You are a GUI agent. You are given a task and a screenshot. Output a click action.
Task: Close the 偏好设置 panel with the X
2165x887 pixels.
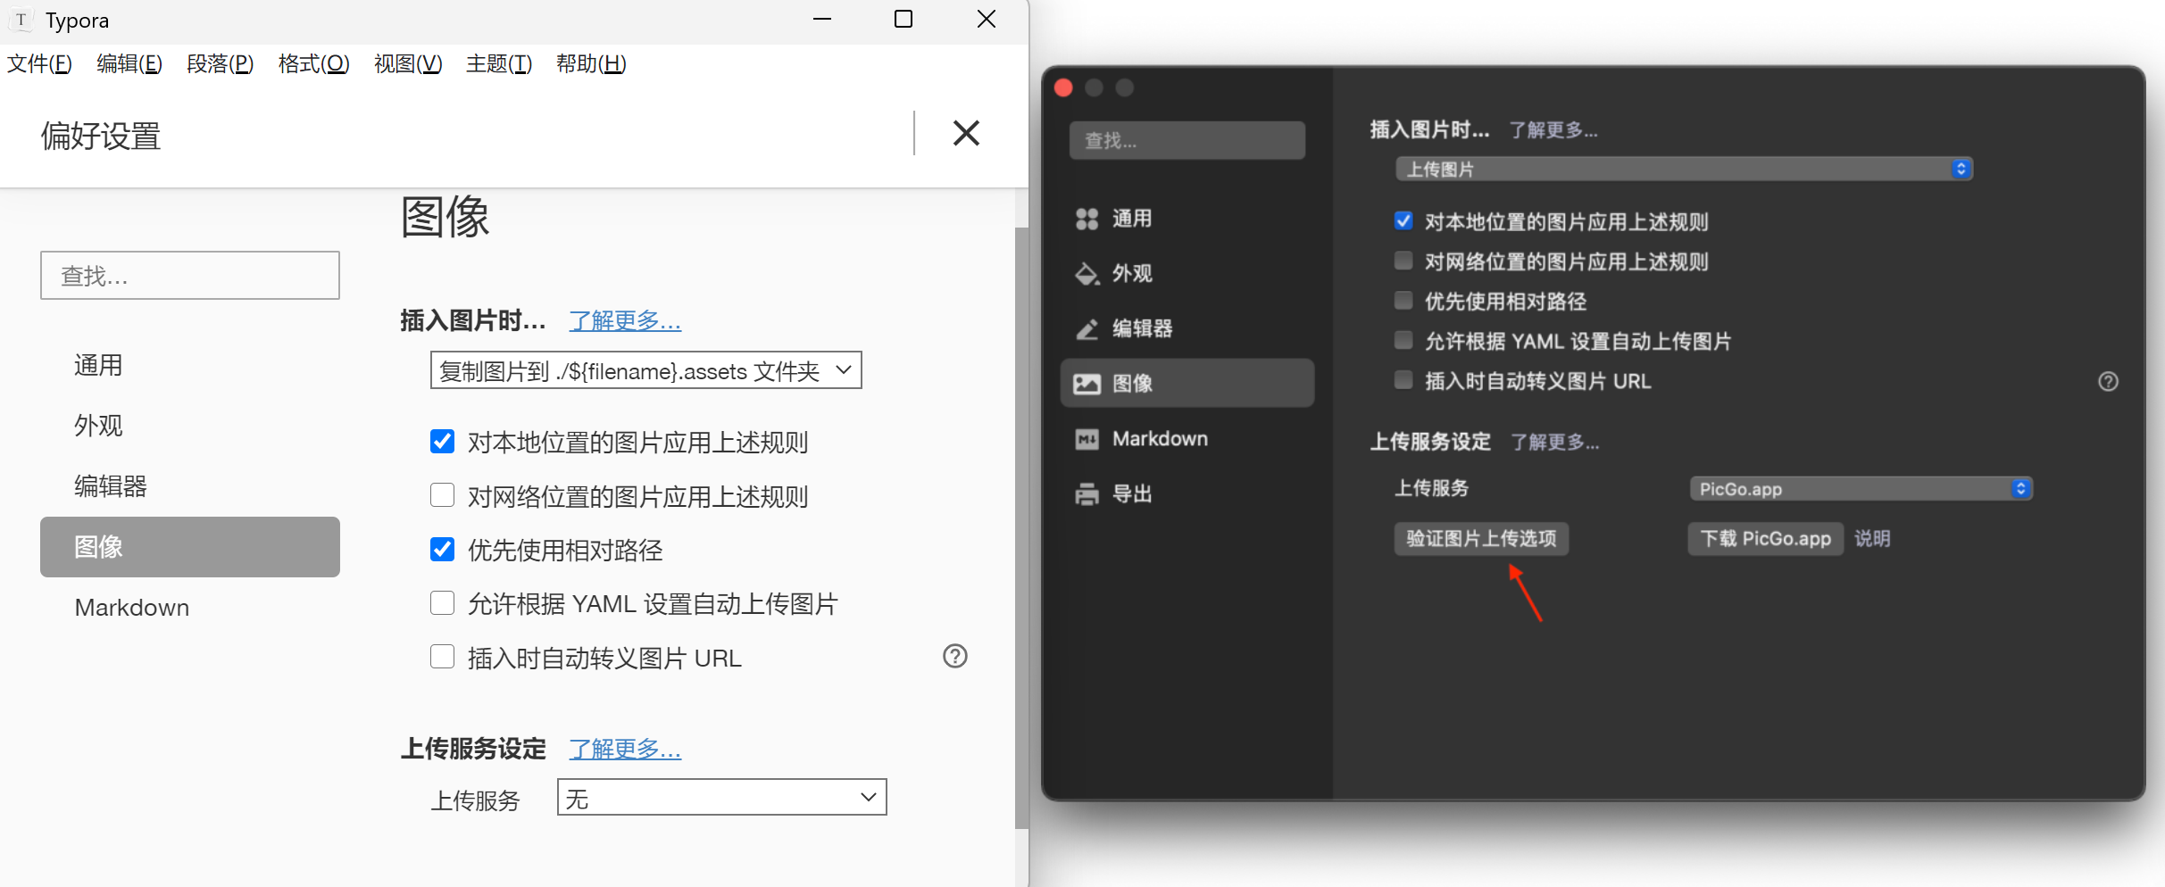click(966, 134)
